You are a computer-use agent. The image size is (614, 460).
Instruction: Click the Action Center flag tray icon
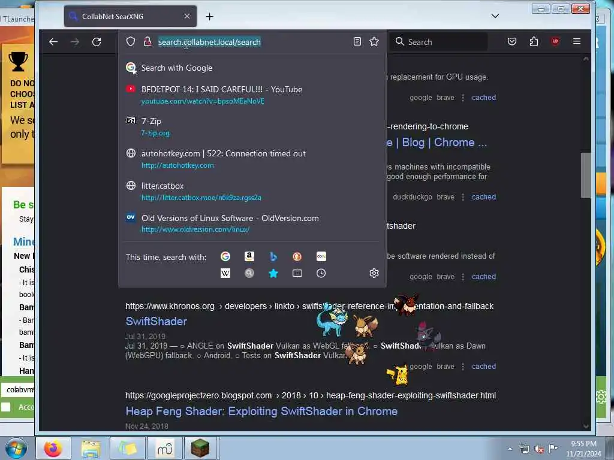pyautogui.click(x=553, y=449)
